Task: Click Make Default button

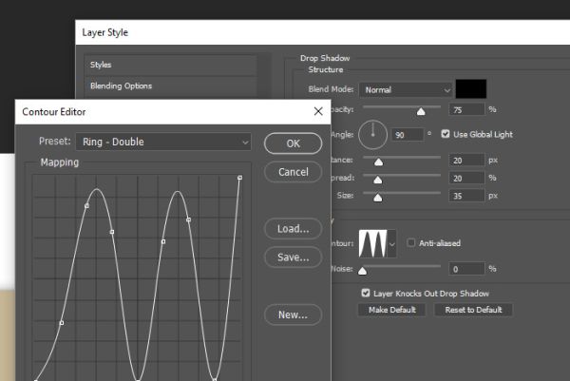Action: click(391, 310)
